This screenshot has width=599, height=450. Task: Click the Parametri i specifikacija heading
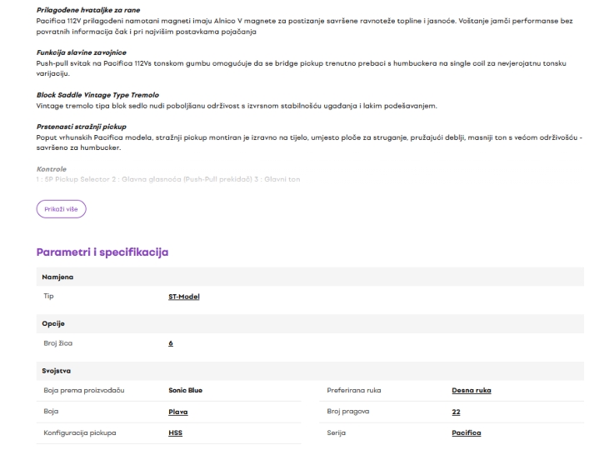tap(102, 252)
